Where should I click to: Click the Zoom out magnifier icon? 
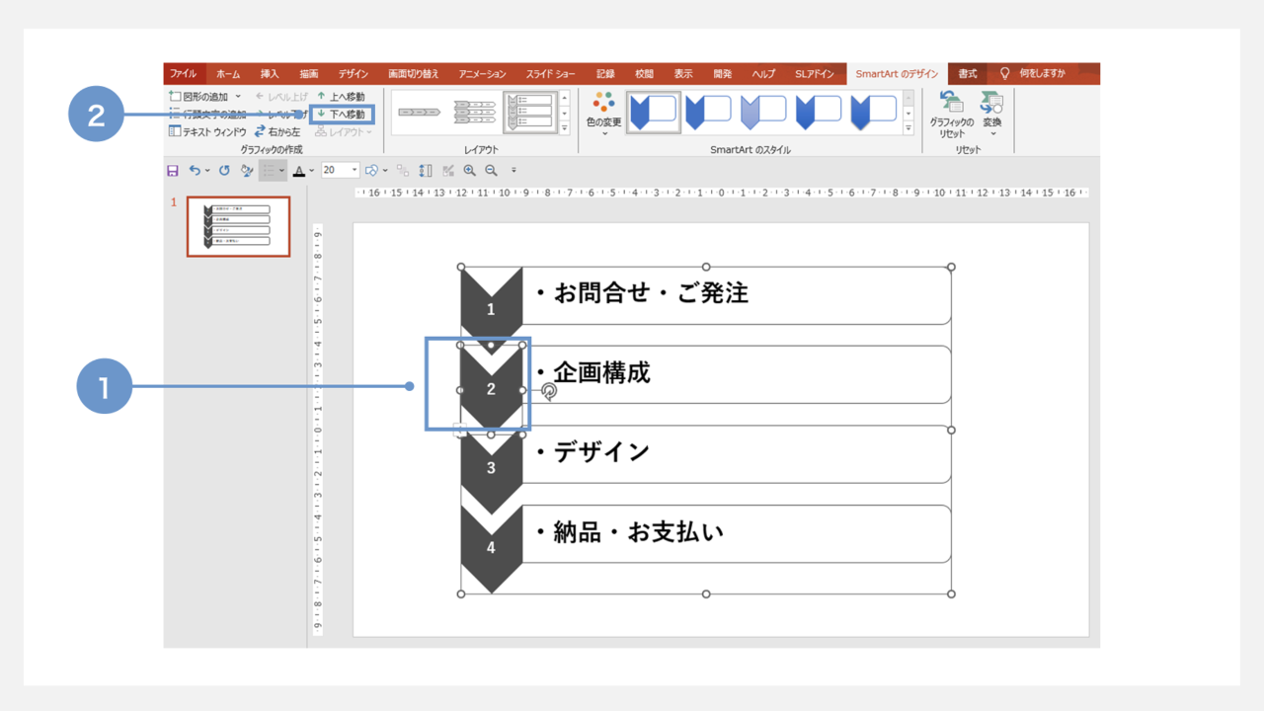[x=491, y=171]
